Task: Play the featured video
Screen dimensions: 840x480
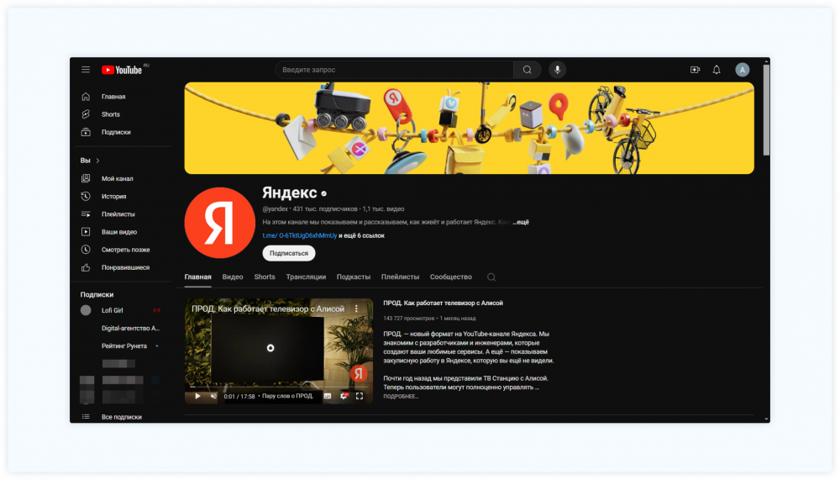Action: click(x=197, y=396)
